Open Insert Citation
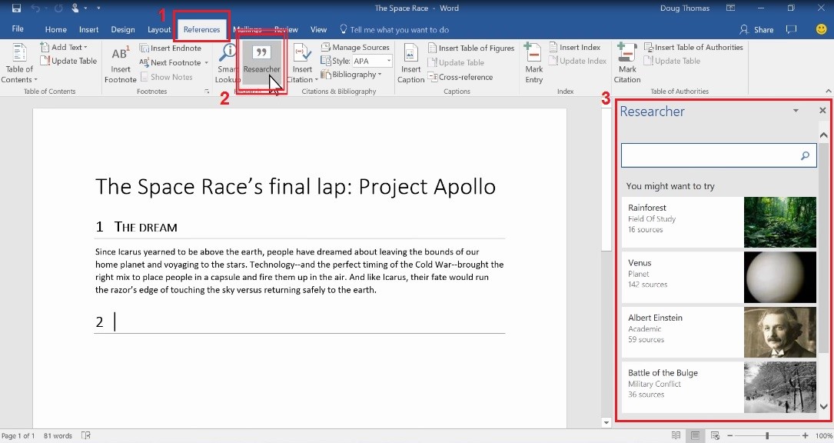This screenshot has height=443, width=834. pyautogui.click(x=302, y=64)
